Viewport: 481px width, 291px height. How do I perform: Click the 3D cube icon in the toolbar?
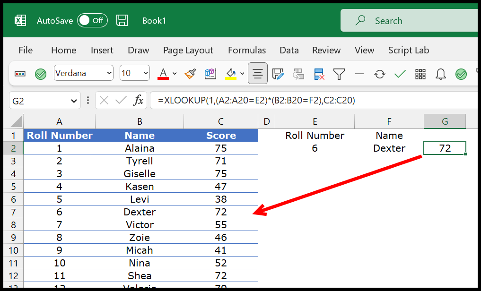[x=210, y=74]
